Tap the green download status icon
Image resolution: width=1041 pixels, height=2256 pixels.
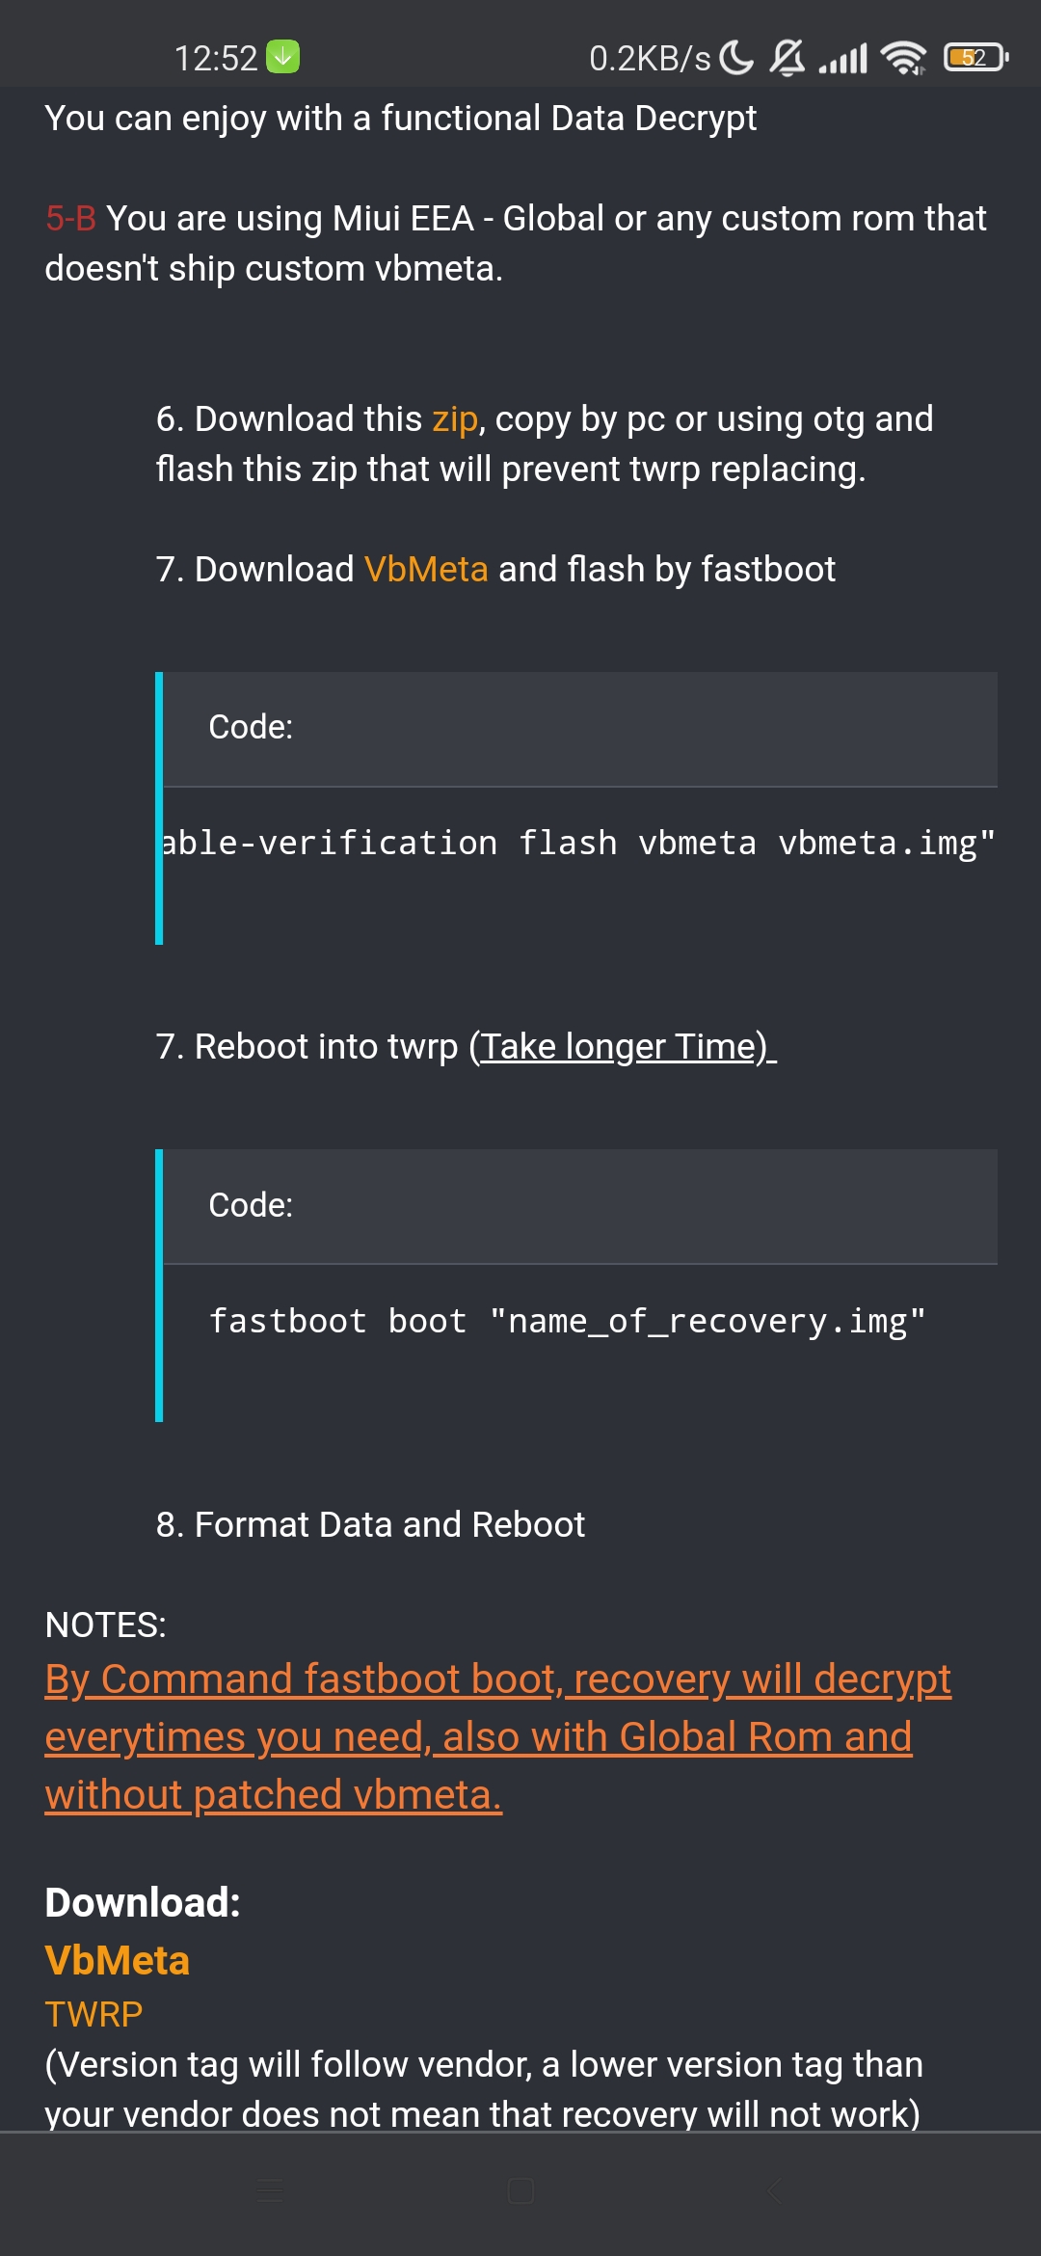283,57
